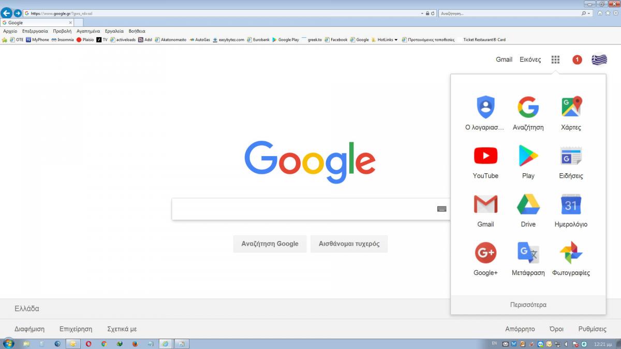Open the Eurobank bookmark
Image resolution: width=621 pixels, height=349 pixels.
(258, 40)
